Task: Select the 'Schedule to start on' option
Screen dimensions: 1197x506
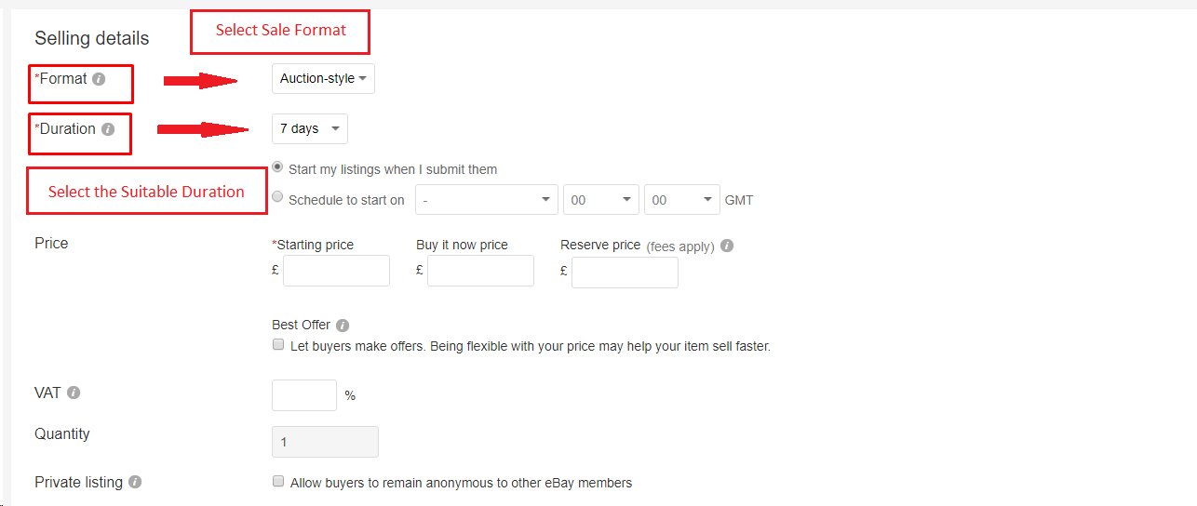Action: [277, 197]
